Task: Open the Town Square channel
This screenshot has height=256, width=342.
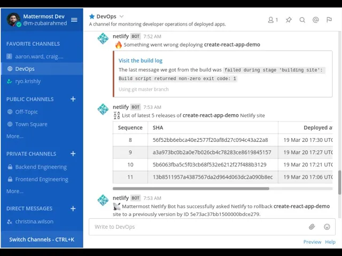Action: tap(42, 124)
